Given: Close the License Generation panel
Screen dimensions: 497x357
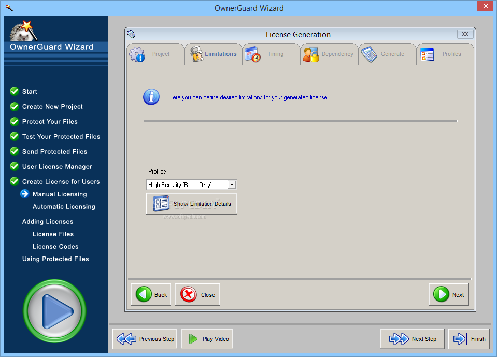Looking at the screenshot, I should (465, 34).
